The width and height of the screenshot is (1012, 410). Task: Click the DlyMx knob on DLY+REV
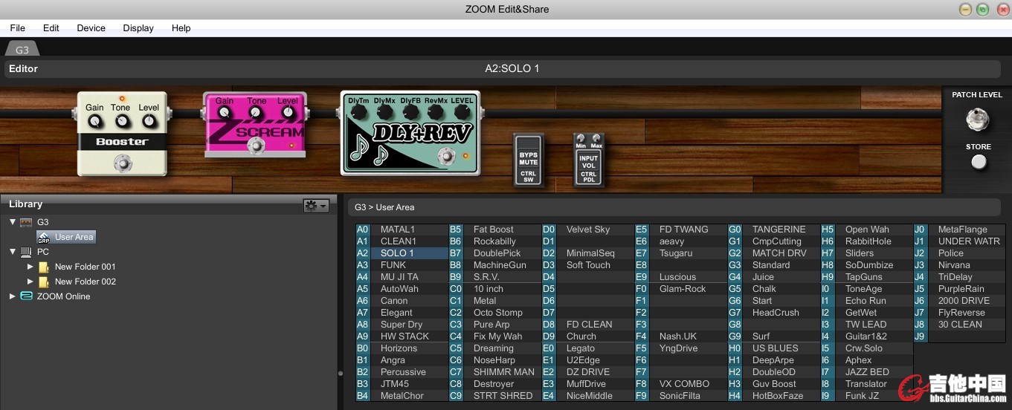tap(384, 112)
